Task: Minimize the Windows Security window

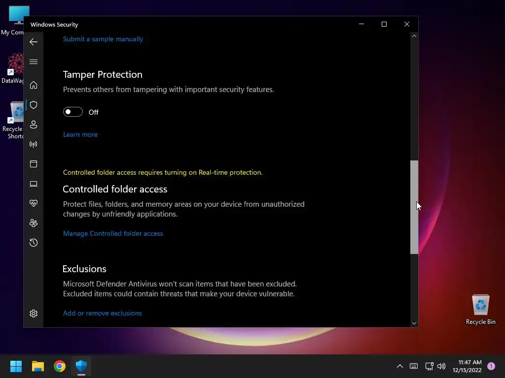Action: click(361, 24)
